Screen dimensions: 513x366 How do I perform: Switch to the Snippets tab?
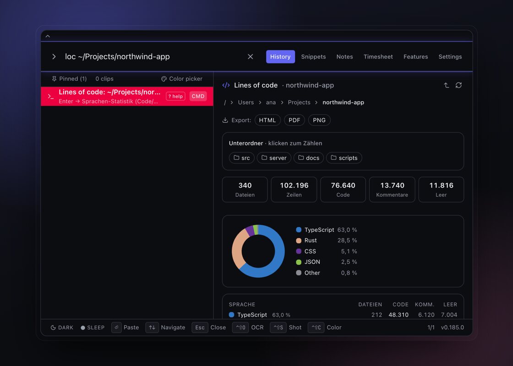313,57
